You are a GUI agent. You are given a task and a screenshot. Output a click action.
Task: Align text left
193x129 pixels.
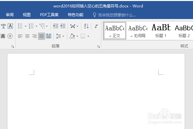20,36
